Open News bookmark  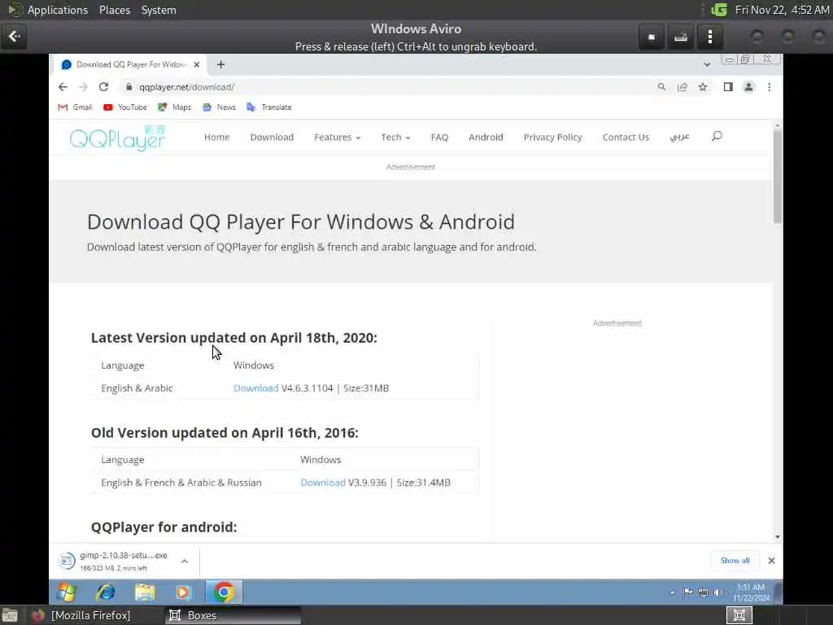tap(219, 107)
